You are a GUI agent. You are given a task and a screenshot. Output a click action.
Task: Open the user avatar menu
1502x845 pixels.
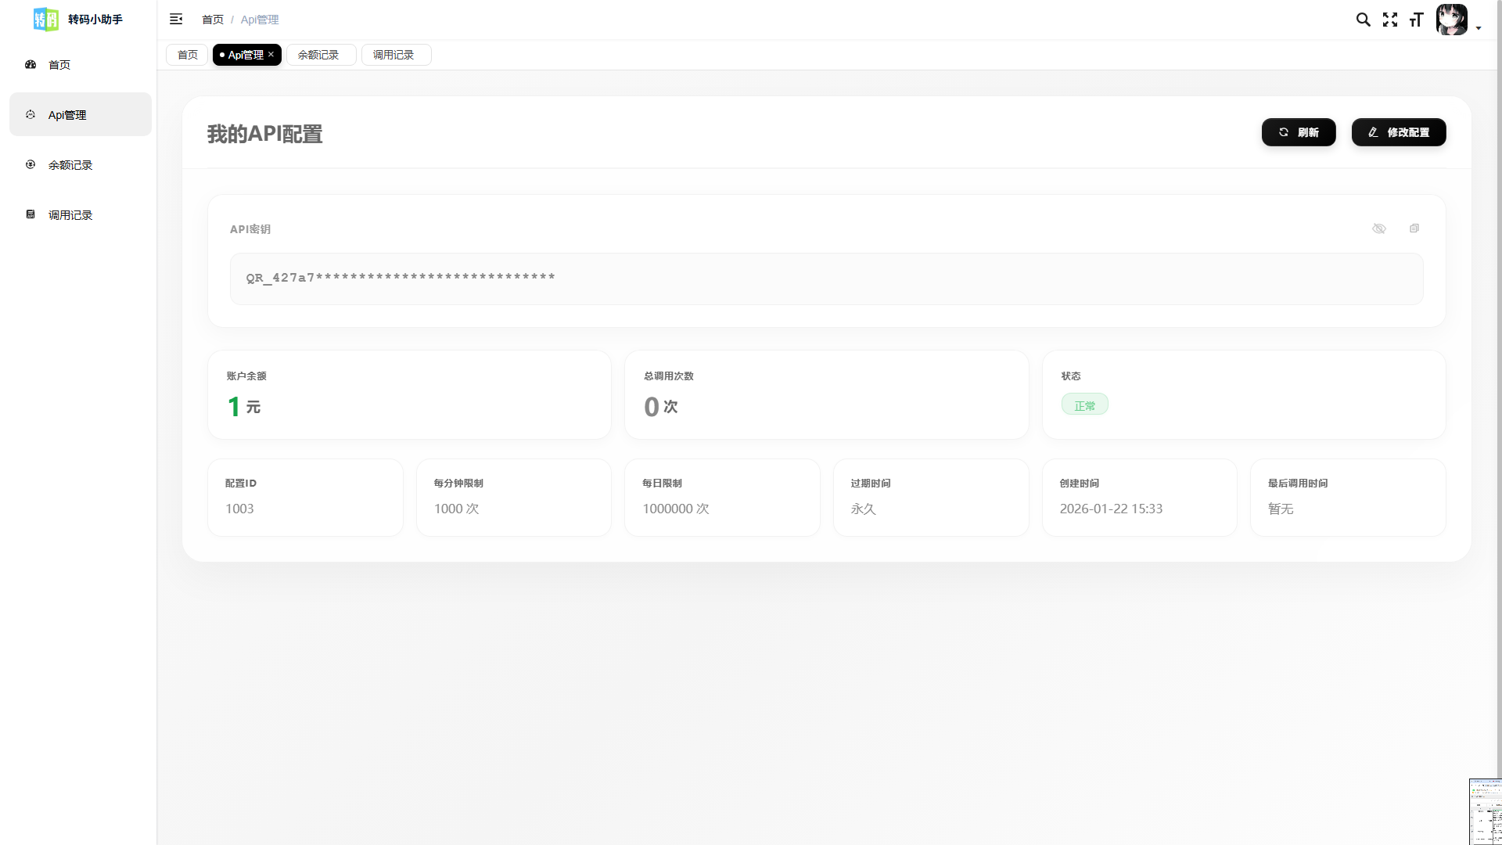(x=1451, y=20)
